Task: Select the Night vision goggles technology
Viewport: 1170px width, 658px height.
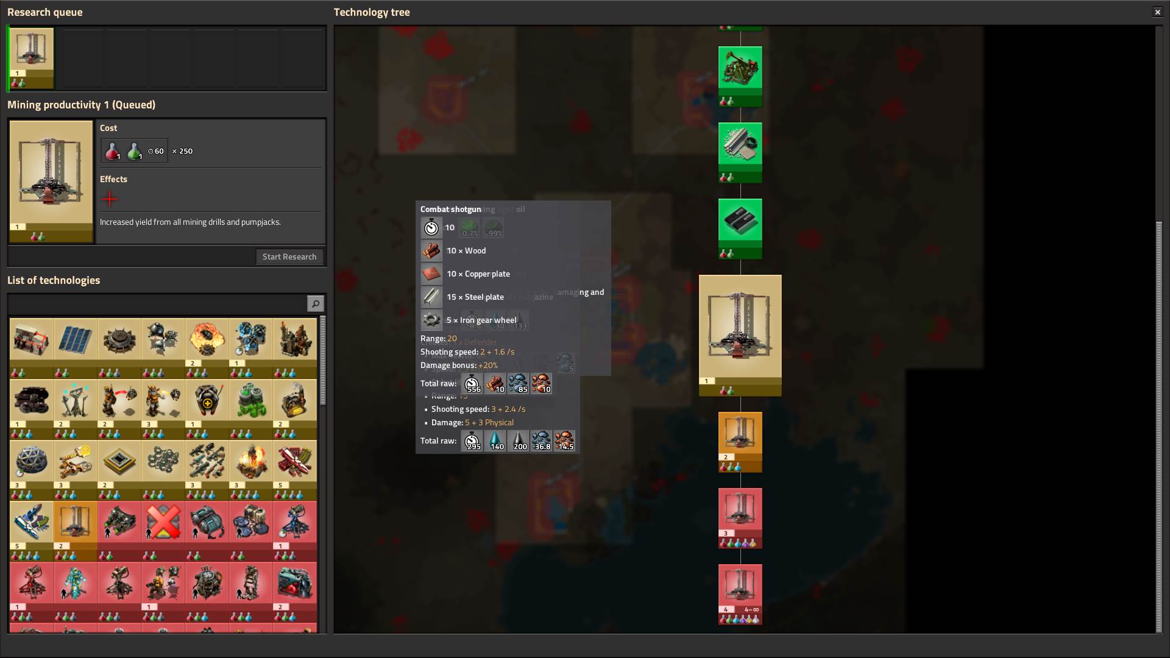Action: point(119,530)
